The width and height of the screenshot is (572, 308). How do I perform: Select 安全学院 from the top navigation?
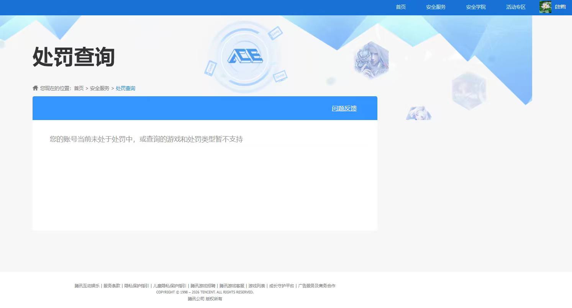(x=475, y=7)
